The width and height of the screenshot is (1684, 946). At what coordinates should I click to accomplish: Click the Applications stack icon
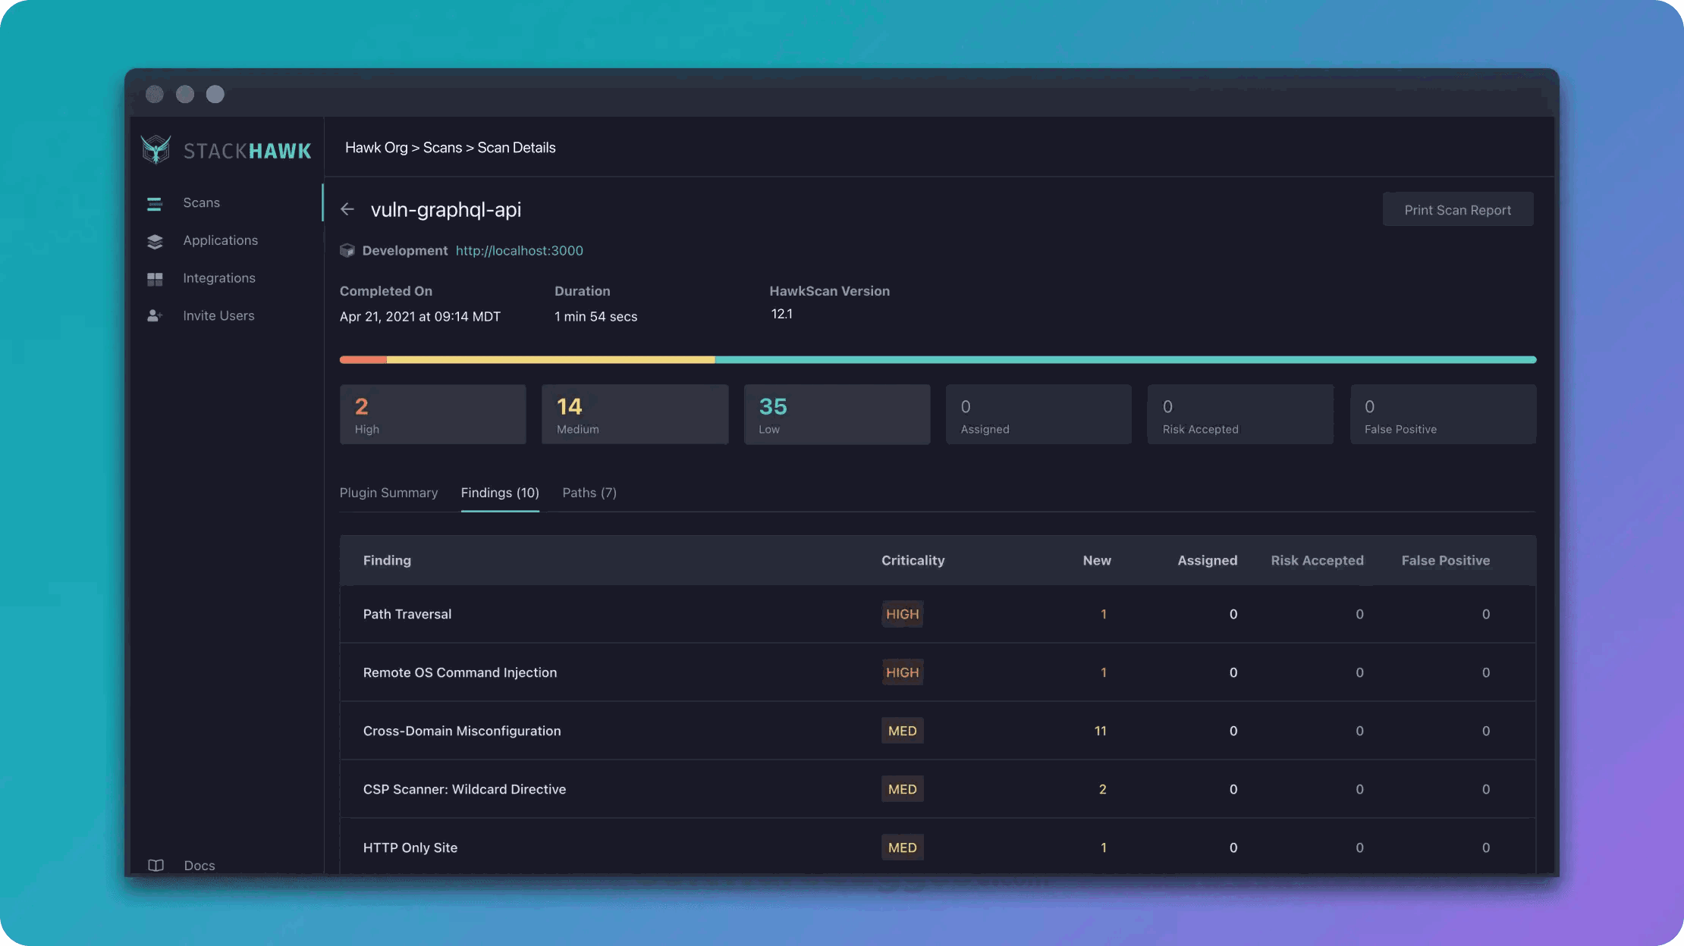tap(155, 240)
